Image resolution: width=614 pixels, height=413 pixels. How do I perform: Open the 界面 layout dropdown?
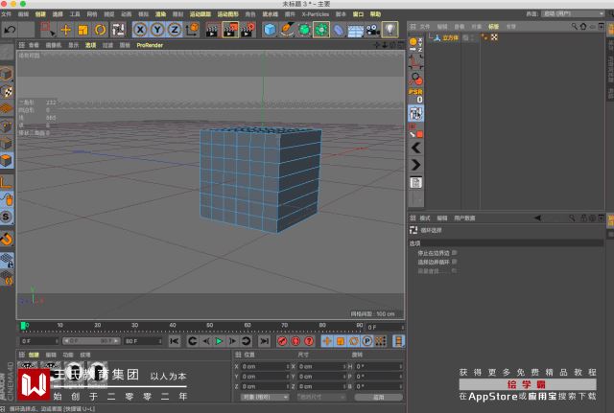pyautogui.click(x=574, y=14)
